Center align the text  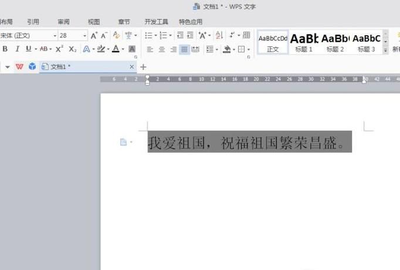click(x=162, y=49)
